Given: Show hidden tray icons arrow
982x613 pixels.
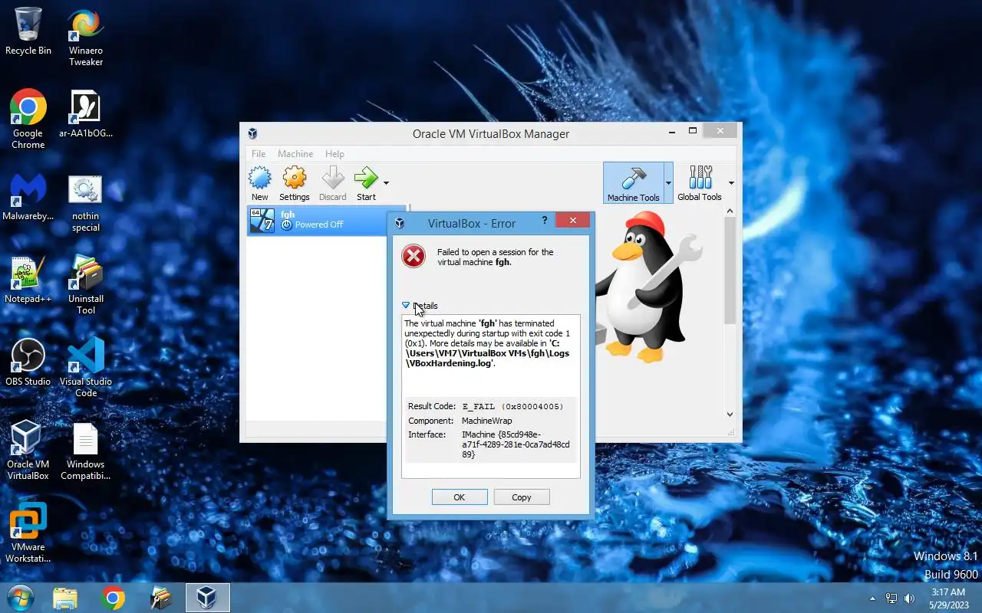Looking at the screenshot, I should 872,598.
